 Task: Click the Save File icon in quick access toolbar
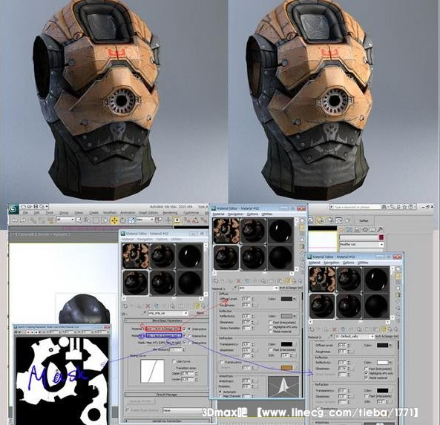[x=36, y=207]
